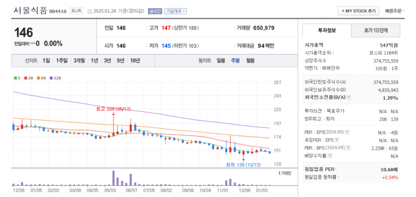Open help icon next to PBR BPS(2024.09)

pos(348,148)
